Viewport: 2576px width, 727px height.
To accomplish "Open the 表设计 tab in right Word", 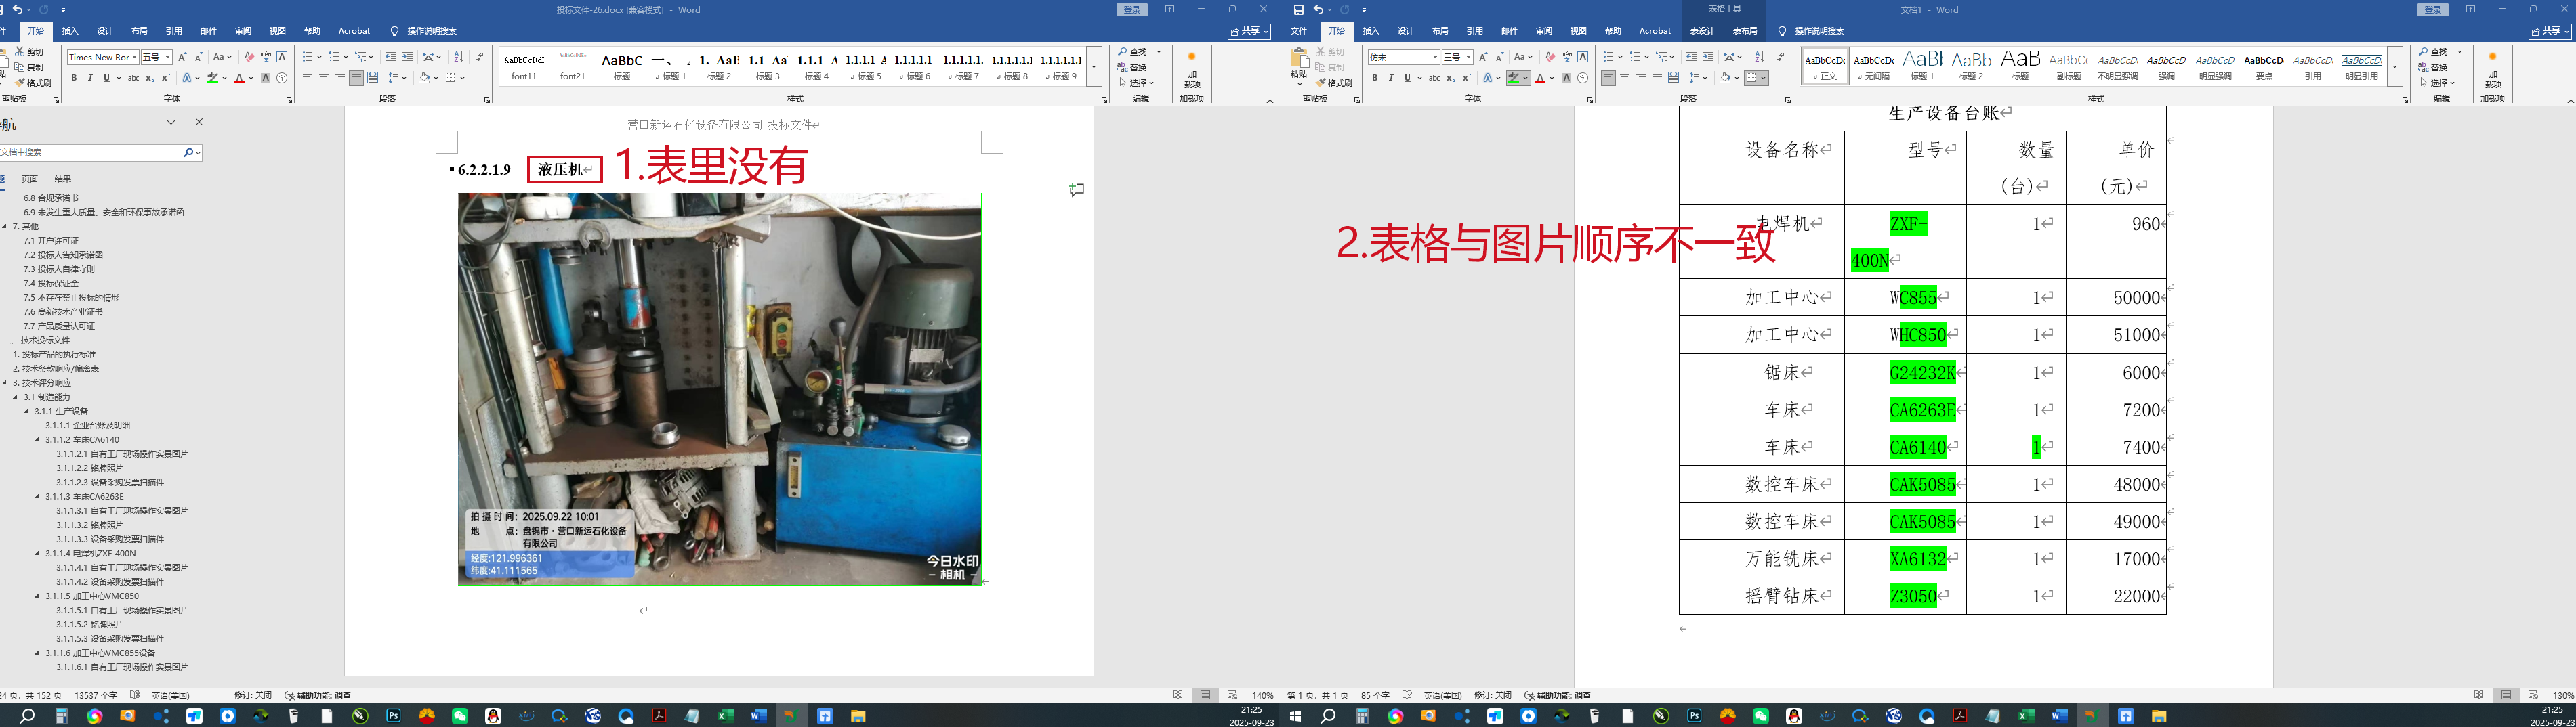I will click(1702, 31).
